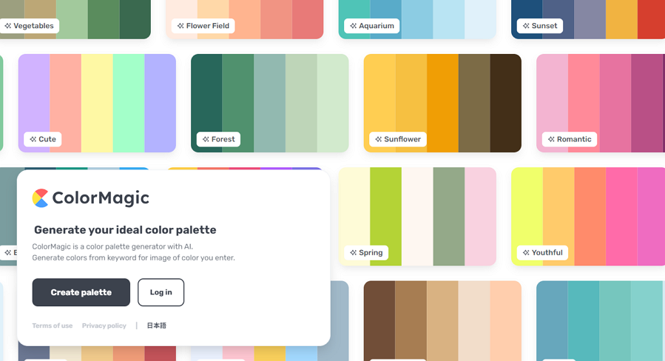Open the Terms of use link
Image resolution: width=665 pixels, height=361 pixels.
coord(53,325)
